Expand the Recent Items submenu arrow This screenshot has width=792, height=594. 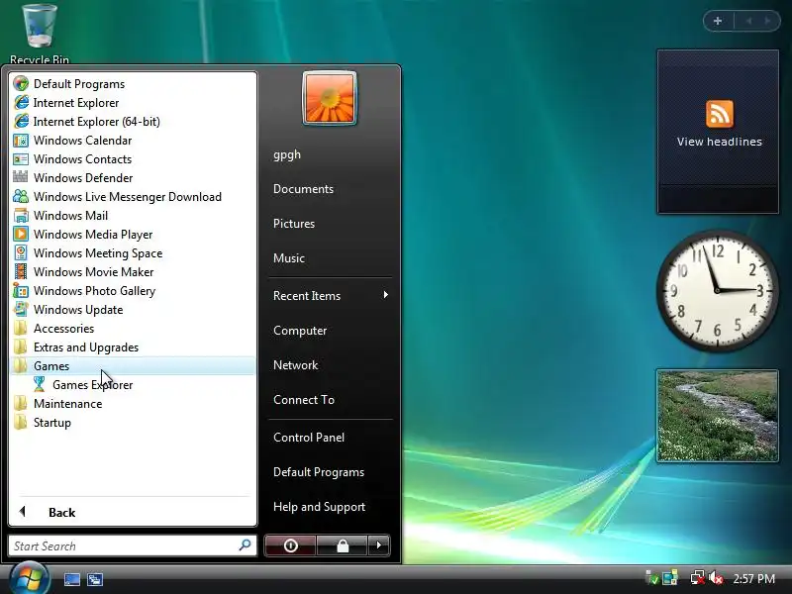[386, 295]
